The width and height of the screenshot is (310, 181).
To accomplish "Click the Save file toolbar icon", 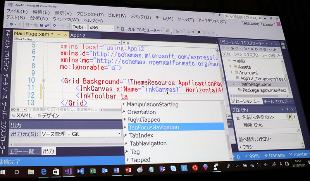I will [x=41, y=25].
